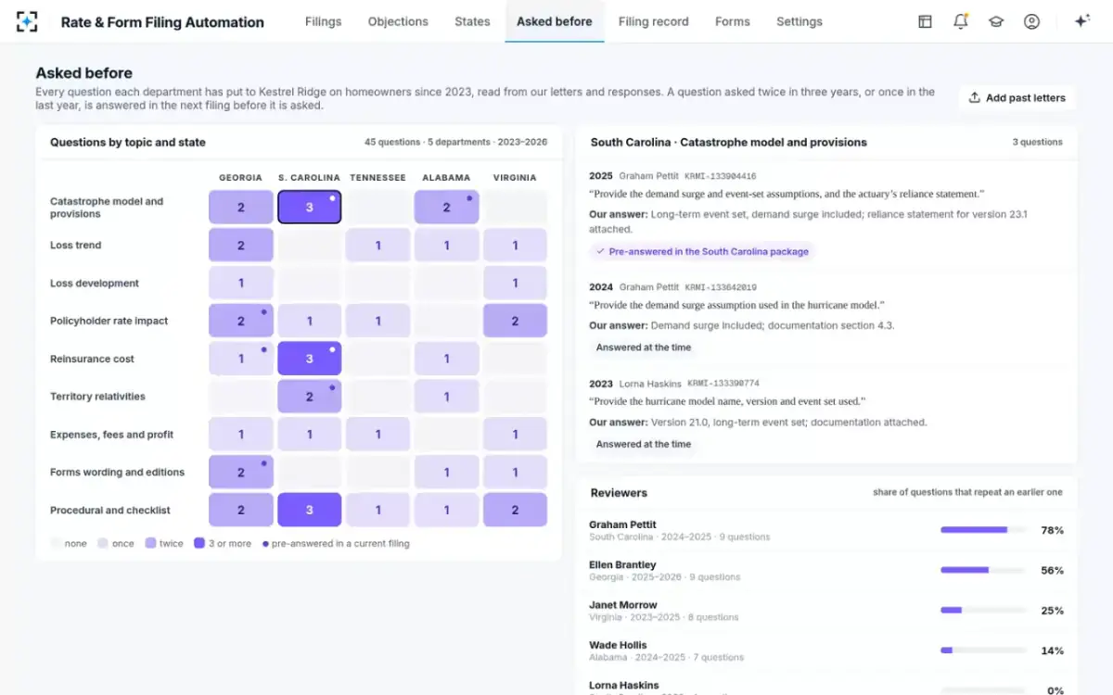Open the layout panel icon

pos(925,21)
